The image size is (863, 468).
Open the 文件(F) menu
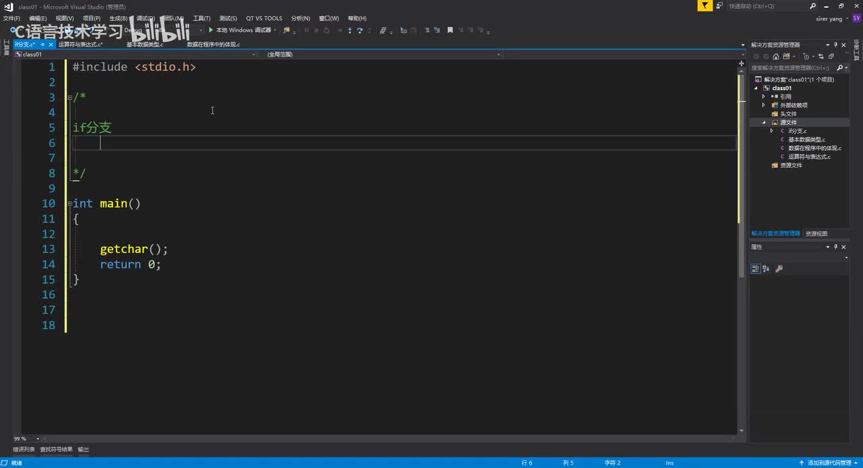(x=11, y=18)
